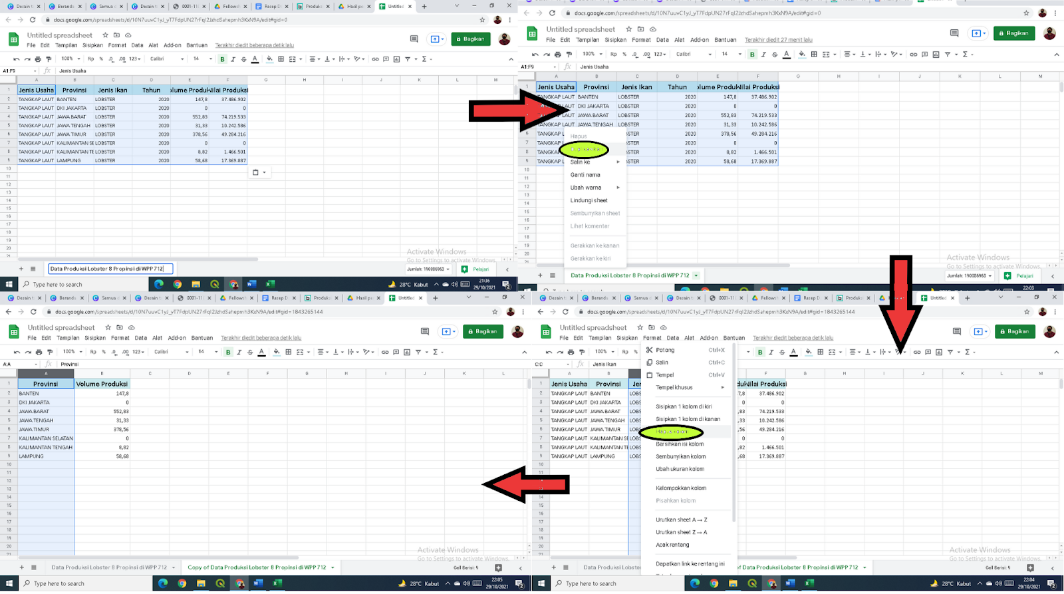Click the filter icon in window with C:C name box
The height and width of the screenshot is (594, 1064).
point(950,352)
